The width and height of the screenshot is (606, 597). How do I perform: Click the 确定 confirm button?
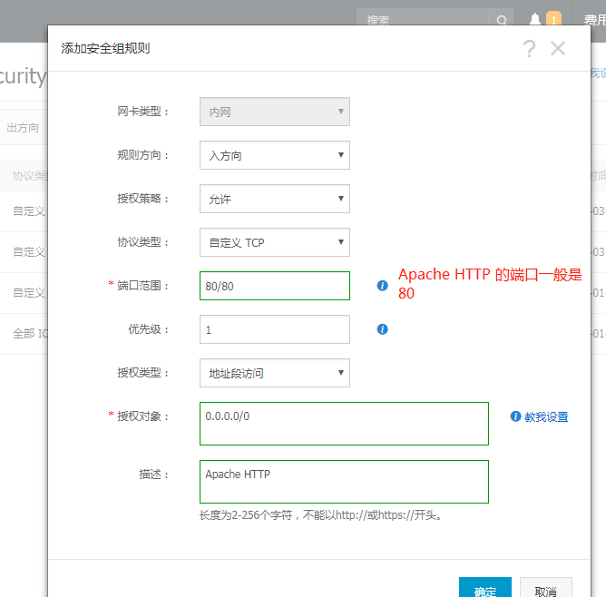click(x=485, y=588)
